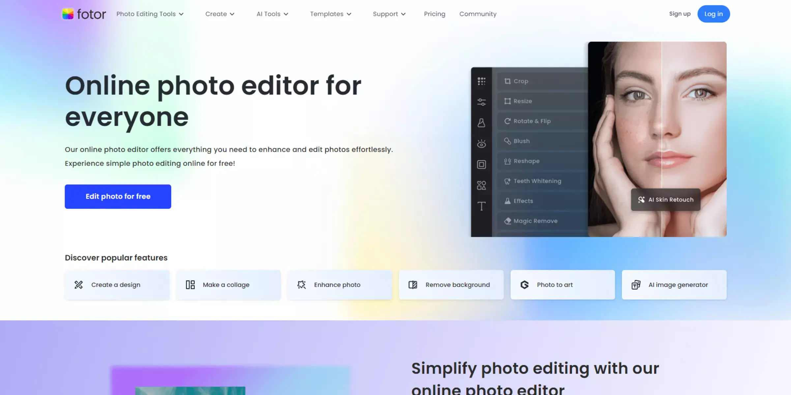Select the Blush retouching icon

coord(508,141)
